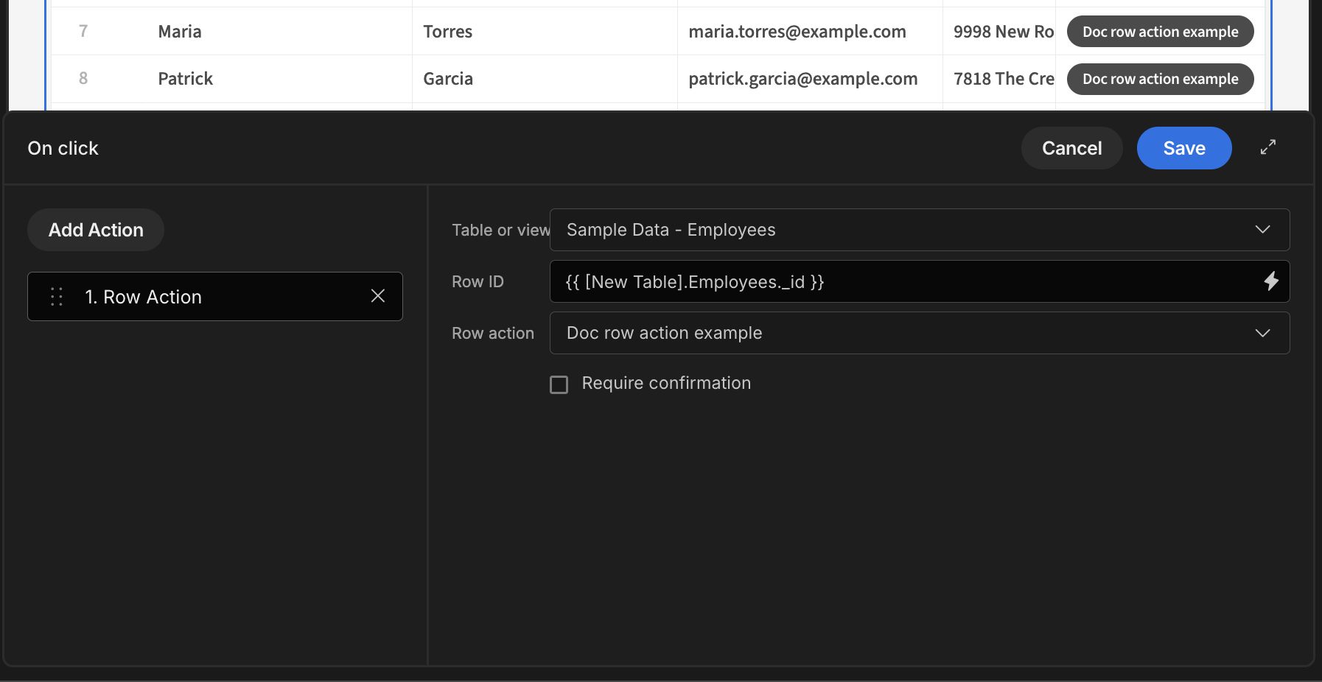The image size is (1322, 682).
Task: Grab the drag handle of Row Action
Action: (x=57, y=296)
